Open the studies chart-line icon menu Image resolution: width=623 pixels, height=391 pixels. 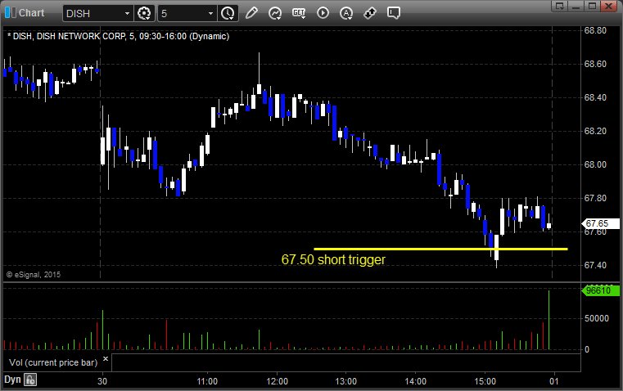(275, 13)
